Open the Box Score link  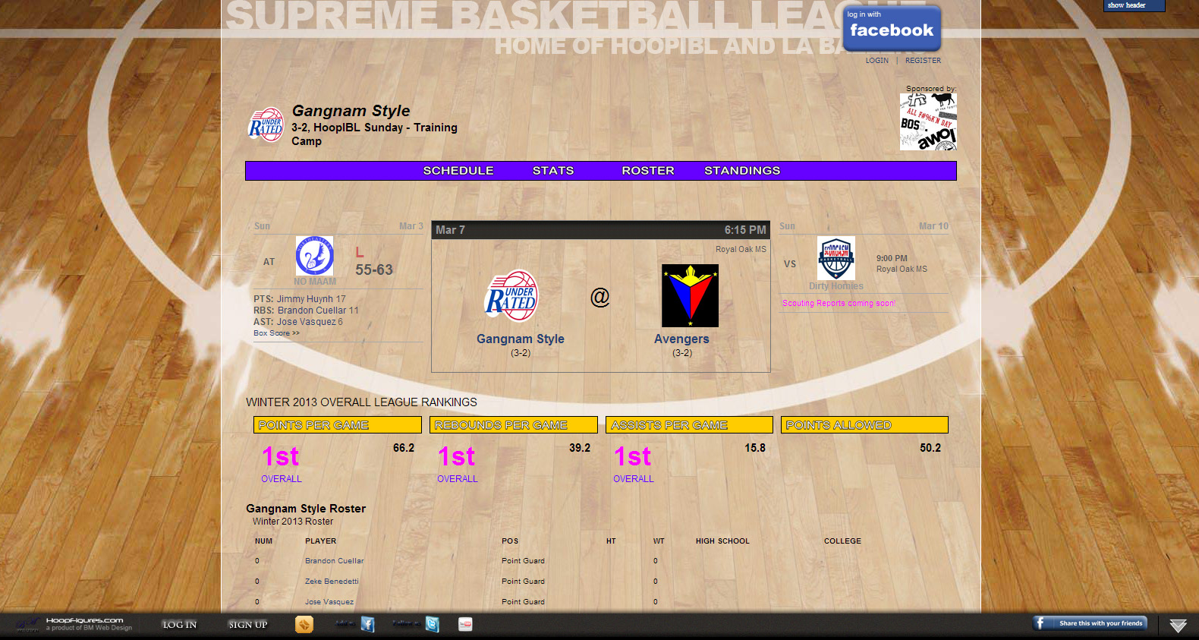[x=276, y=333]
